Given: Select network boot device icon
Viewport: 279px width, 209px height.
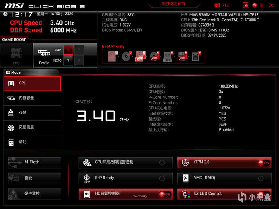Looking at the screenshot, I should [x=196, y=57].
